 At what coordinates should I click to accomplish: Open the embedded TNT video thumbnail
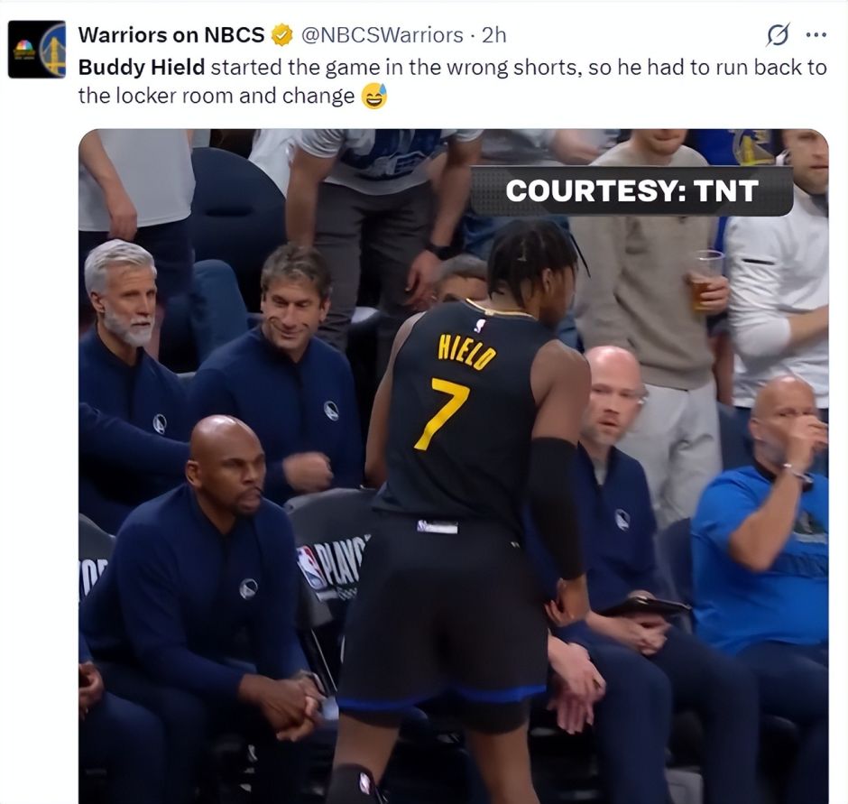point(453,466)
